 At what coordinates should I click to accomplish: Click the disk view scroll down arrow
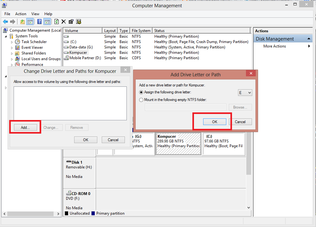click(249, 207)
